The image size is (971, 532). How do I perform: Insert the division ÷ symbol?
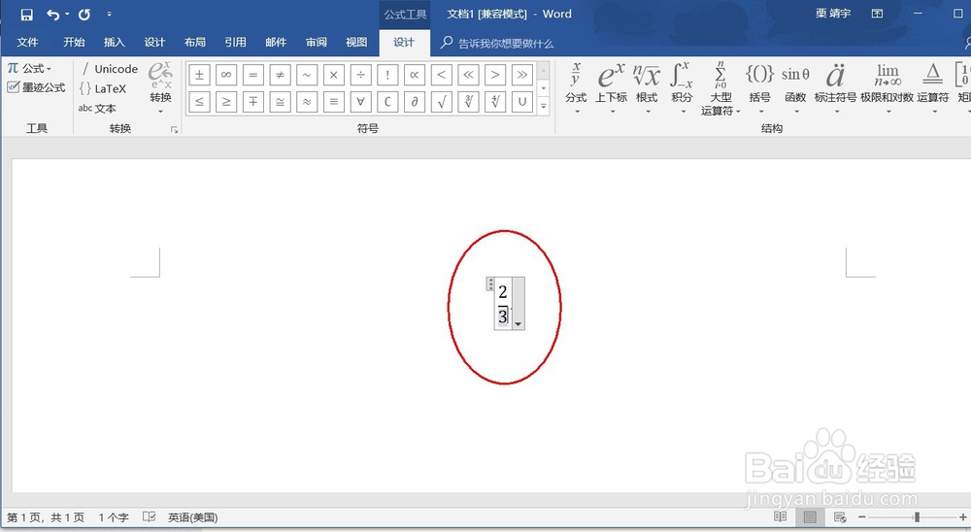point(360,75)
